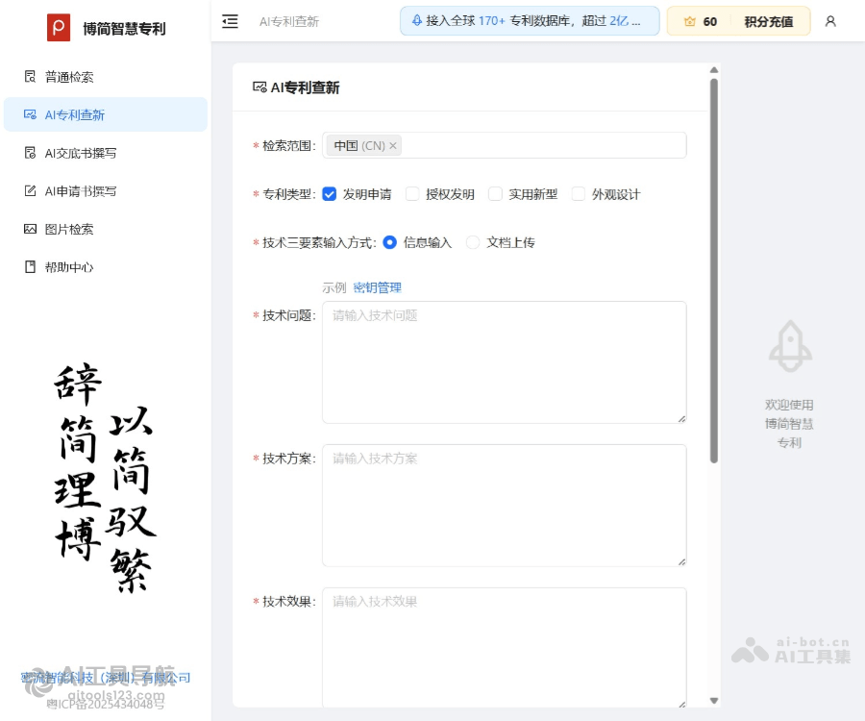Collapse the sidebar with the menu toggle icon

(x=230, y=21)
